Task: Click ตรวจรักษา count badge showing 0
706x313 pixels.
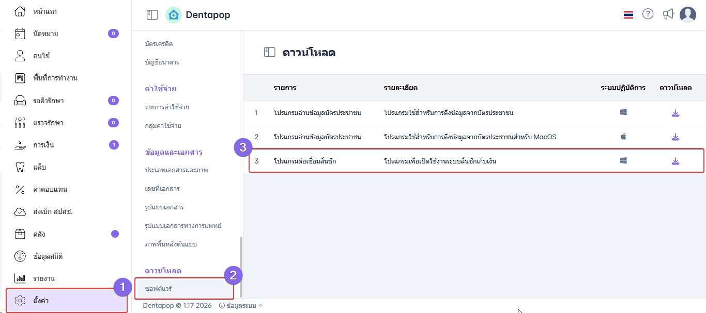Action: 113,123
